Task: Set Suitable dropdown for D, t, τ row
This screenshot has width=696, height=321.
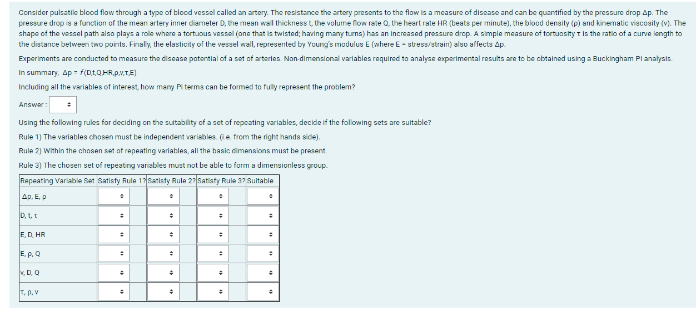Action: tap(263, 215)
